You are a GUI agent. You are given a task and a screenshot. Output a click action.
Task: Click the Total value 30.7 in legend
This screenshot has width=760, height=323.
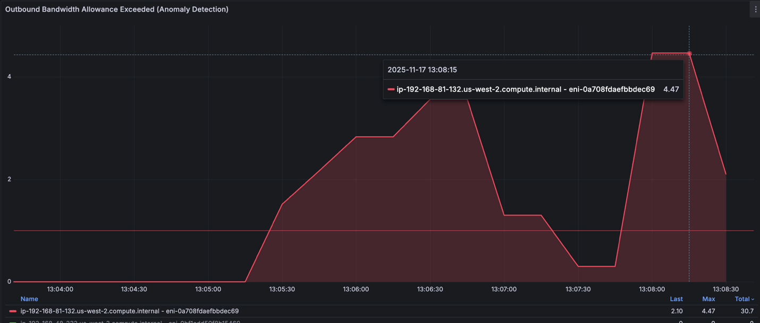747,311
